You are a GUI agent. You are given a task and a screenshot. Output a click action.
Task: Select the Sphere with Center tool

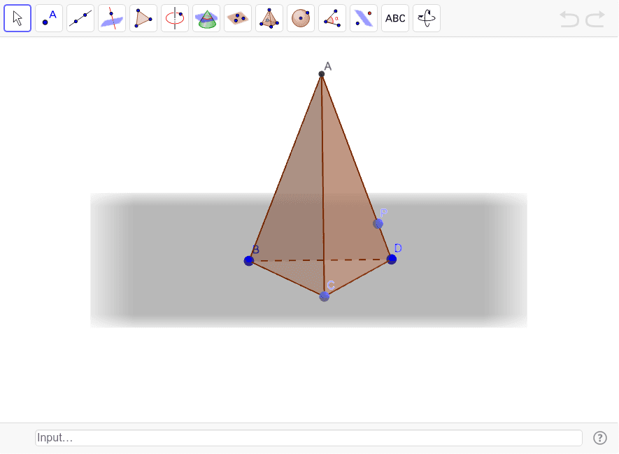[x=300, y=18]
